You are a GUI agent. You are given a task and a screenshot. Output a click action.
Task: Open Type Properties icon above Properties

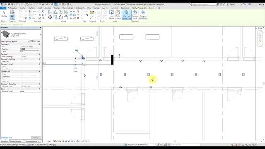tap(12, 12)
